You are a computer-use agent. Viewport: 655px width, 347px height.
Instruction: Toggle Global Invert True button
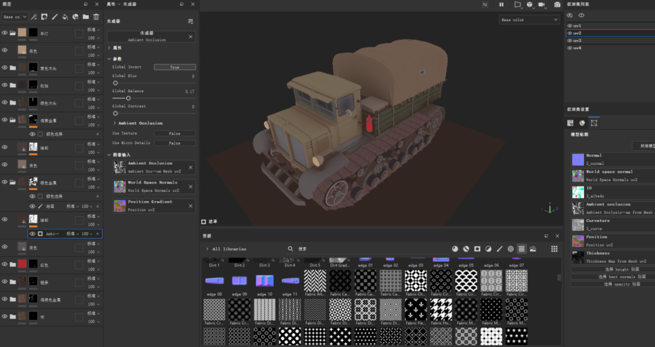(x=175, y=67)
